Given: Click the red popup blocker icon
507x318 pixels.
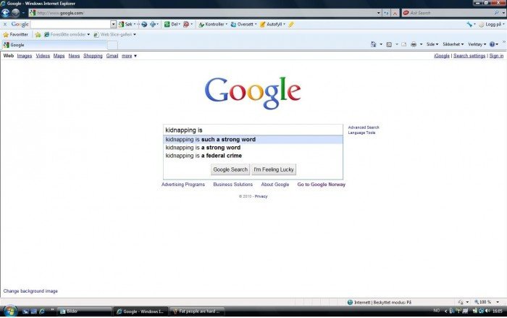Looking at the screenshot, I should 186,24.
